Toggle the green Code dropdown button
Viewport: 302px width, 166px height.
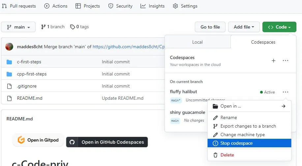(279, 27)
